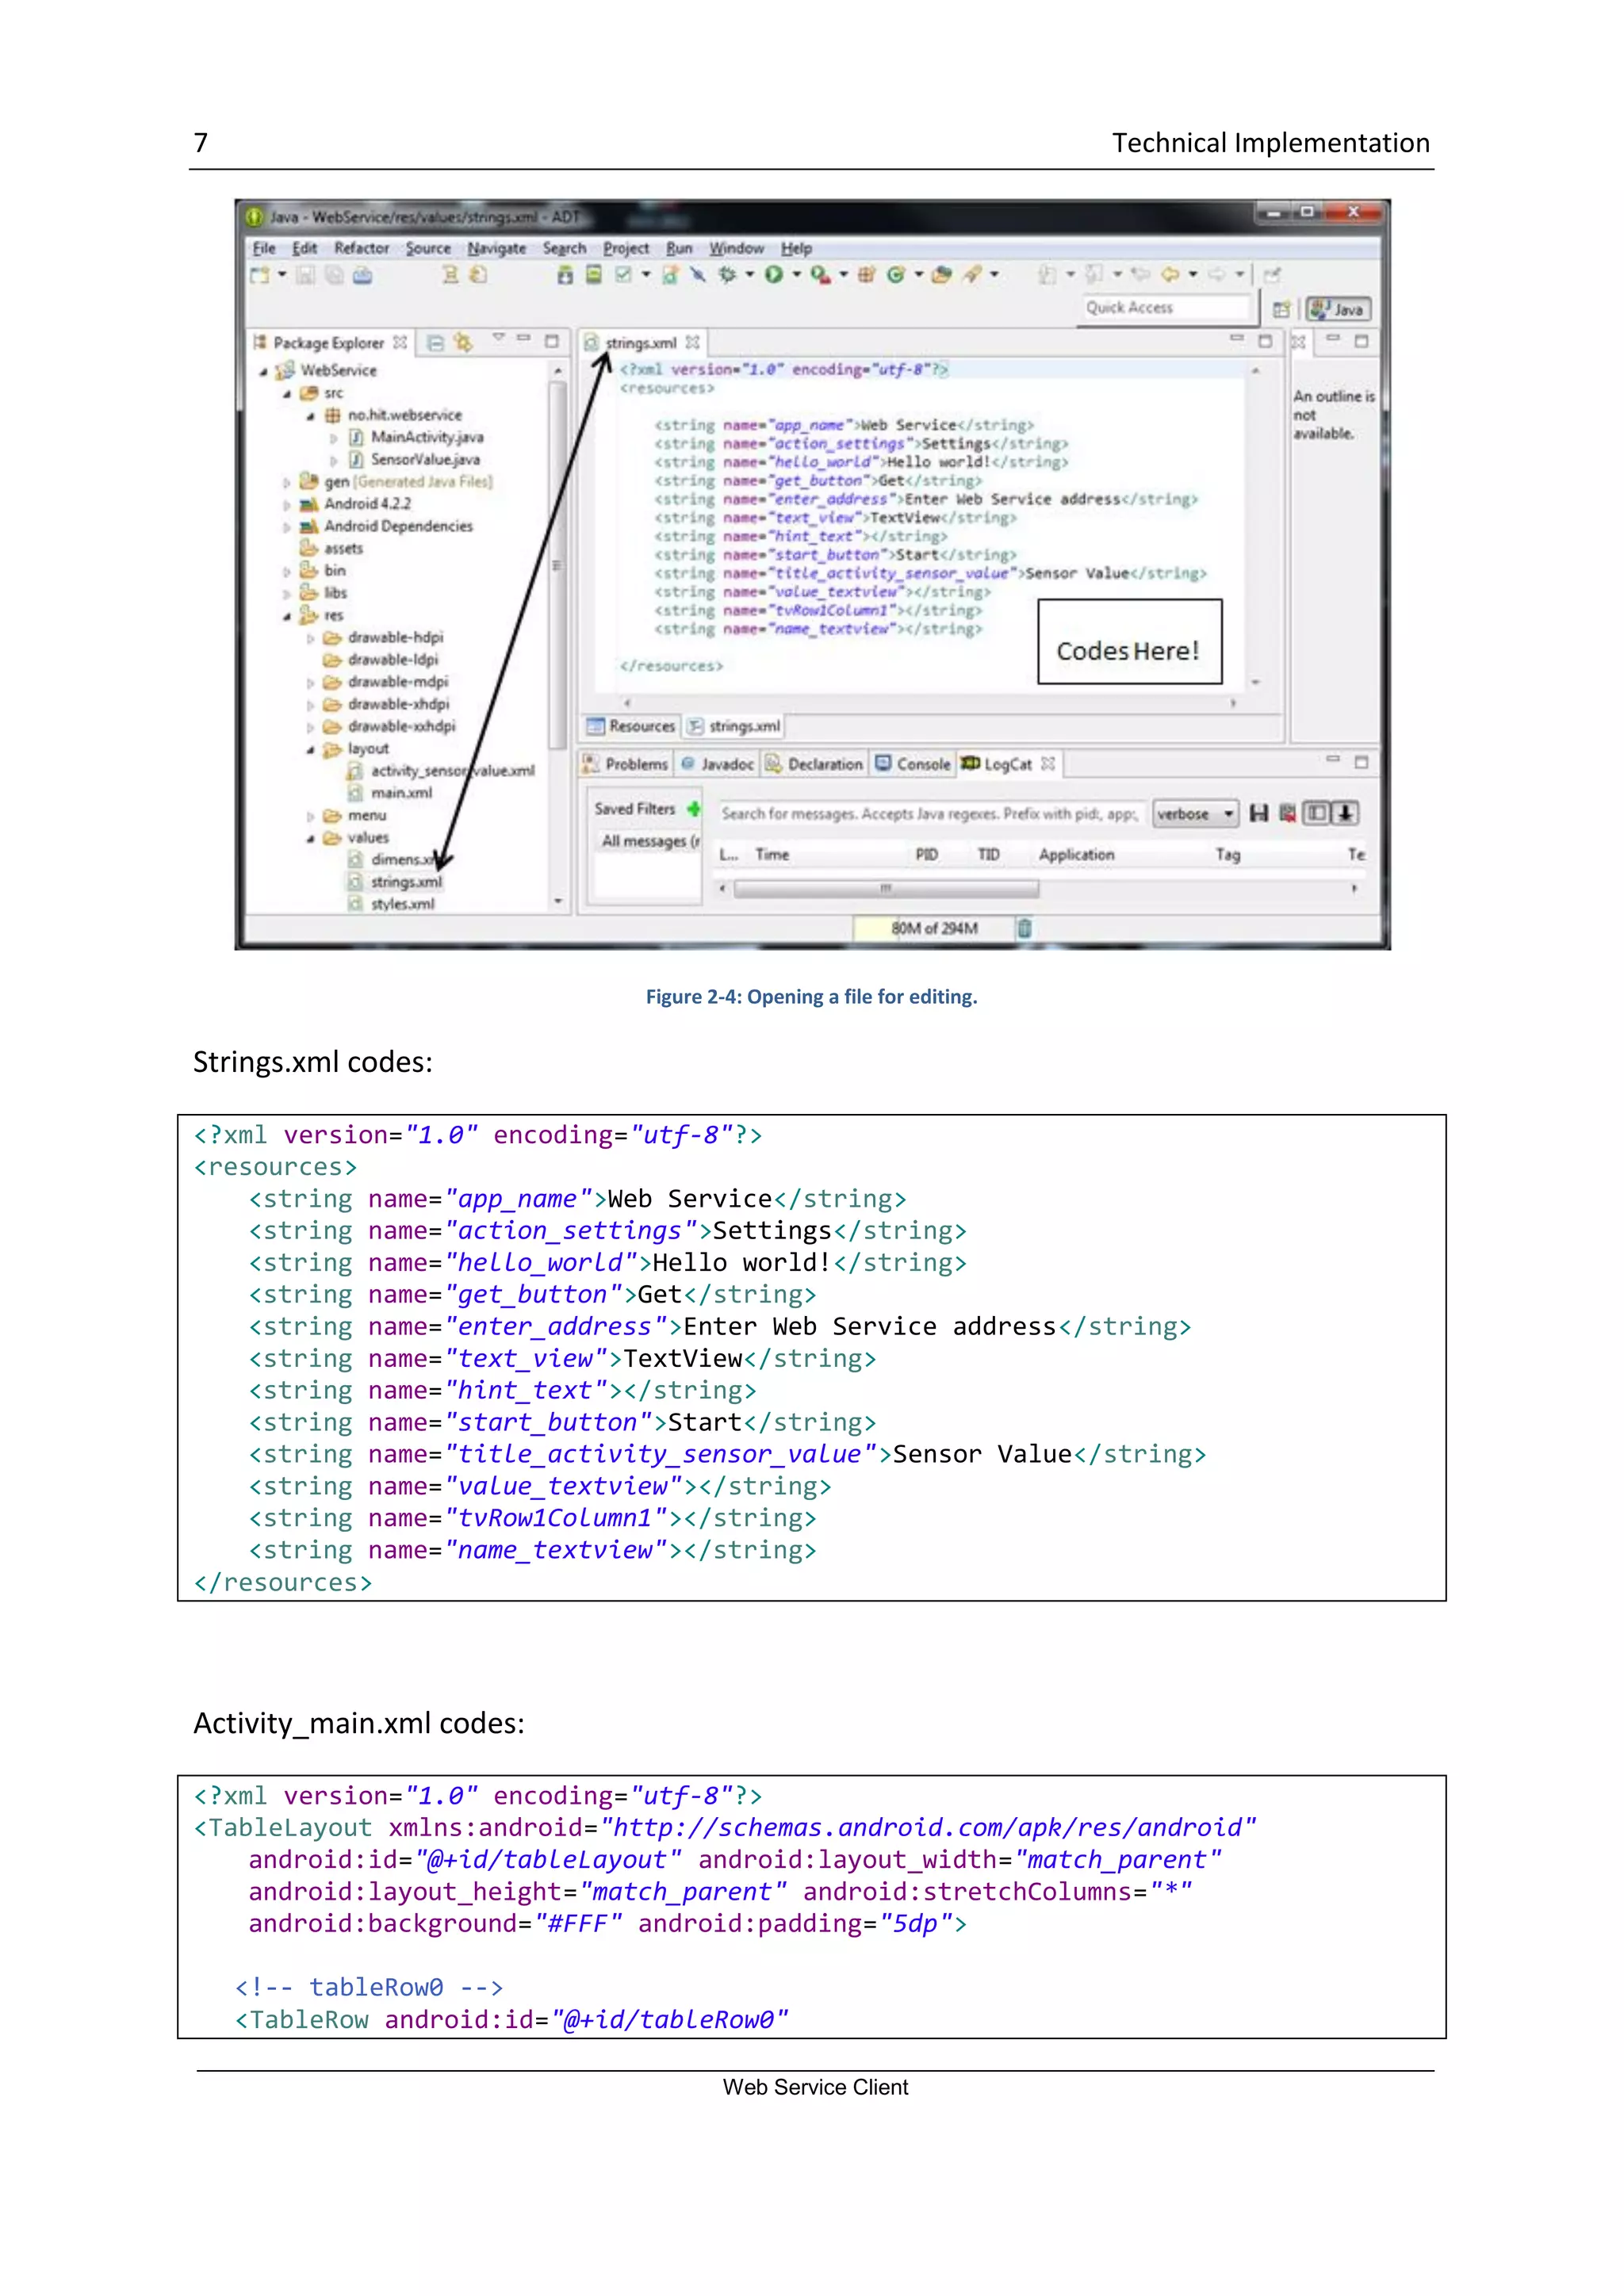Click the PID column header in LogCat
The width and height of the screenshot is (1624, 2296).
(926, 855)
